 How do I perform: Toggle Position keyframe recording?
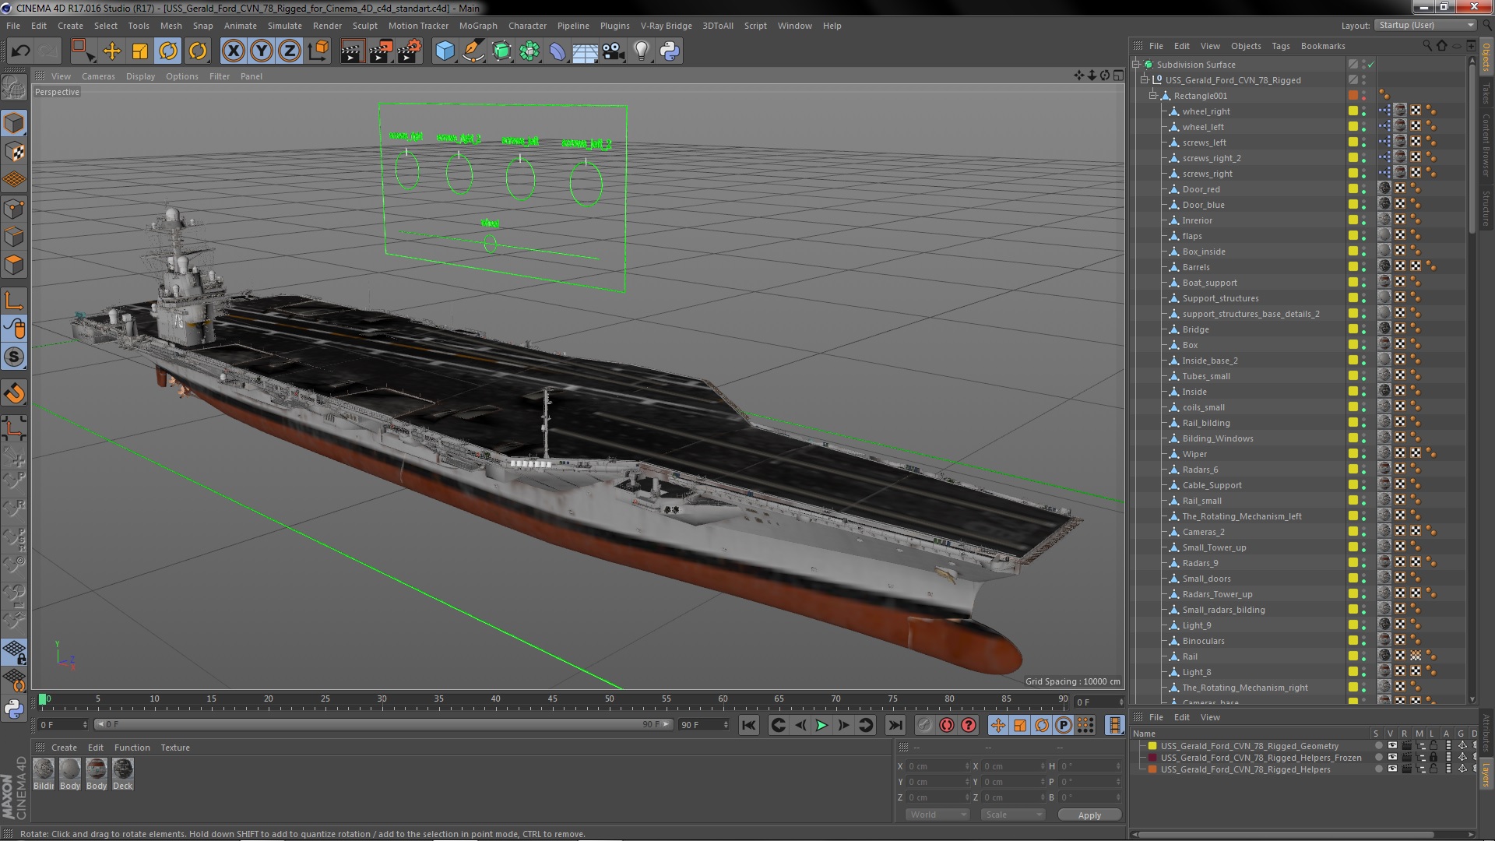click(x=997, y=725)
